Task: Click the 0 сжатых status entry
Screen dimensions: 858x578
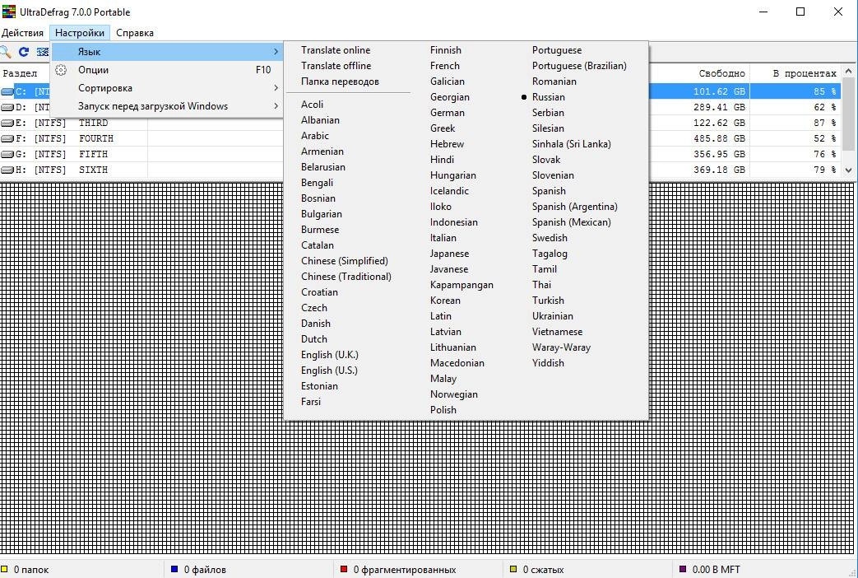Action: click(x=543, y=570)
